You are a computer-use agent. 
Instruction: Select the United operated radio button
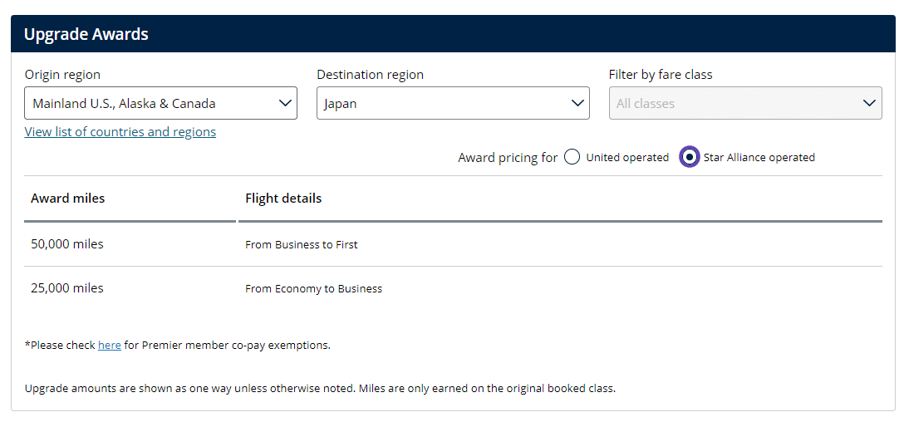(572, 157)
